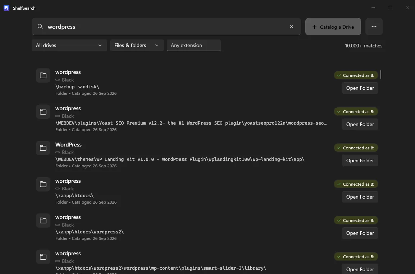
Task: Open Folder for \xampp\htdocs\wordpress2\ result
Action: point(360,233)
